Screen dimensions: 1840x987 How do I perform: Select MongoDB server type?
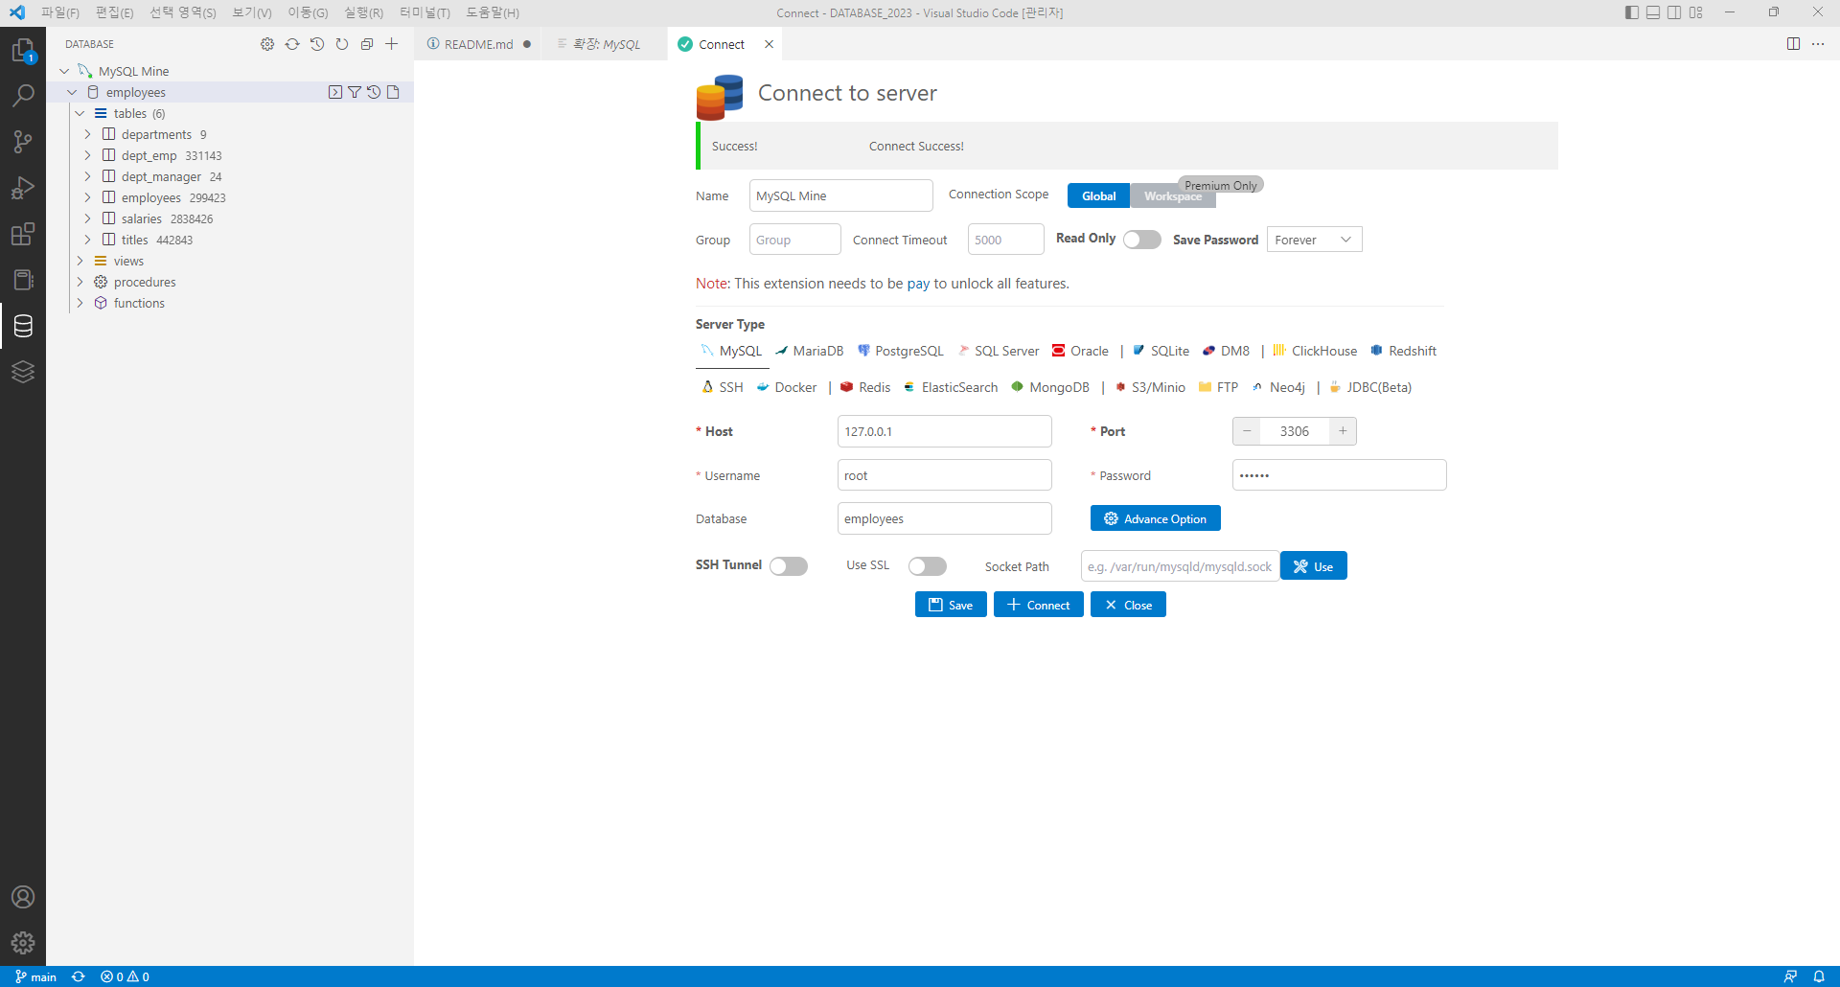click(x=1050, y=387)
